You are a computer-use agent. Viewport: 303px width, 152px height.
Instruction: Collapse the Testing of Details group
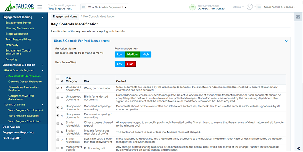point(43,105)
